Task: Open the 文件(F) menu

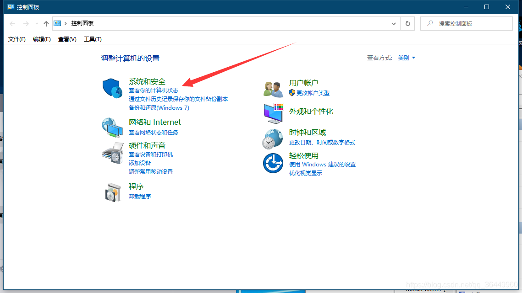Action: tap(16, 39)
